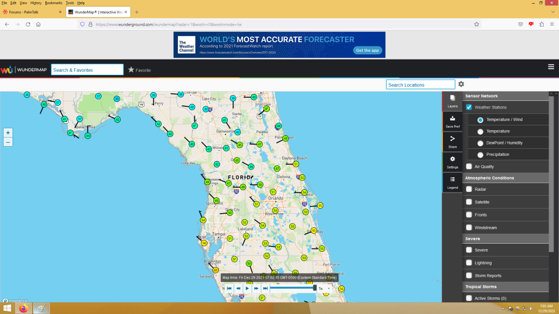
Task: Open the list all tabs dropdown
Action: [x=553, y=12]
